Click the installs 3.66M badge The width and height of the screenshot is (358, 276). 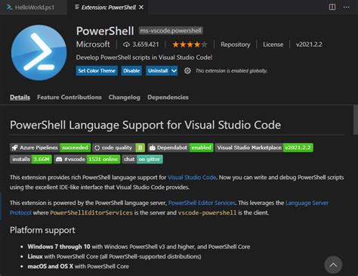(x=31, y=160)
